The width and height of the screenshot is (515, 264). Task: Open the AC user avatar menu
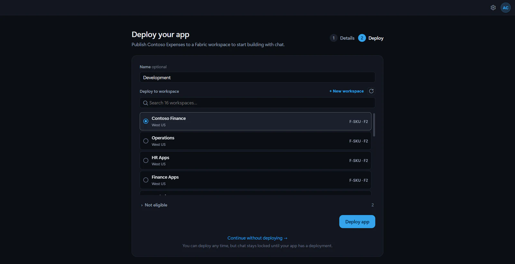(x=506, y=8)
